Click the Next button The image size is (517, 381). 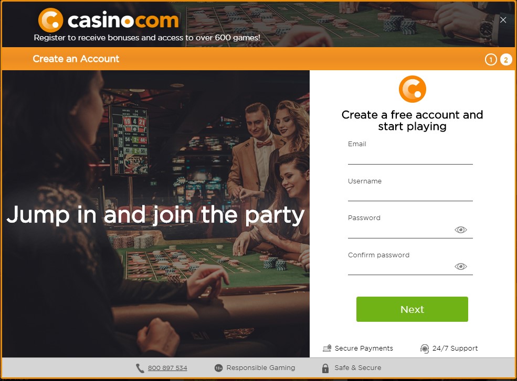point(412,309)
